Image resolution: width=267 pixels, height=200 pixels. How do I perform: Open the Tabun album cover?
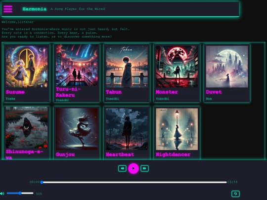(x=127, y=67)
